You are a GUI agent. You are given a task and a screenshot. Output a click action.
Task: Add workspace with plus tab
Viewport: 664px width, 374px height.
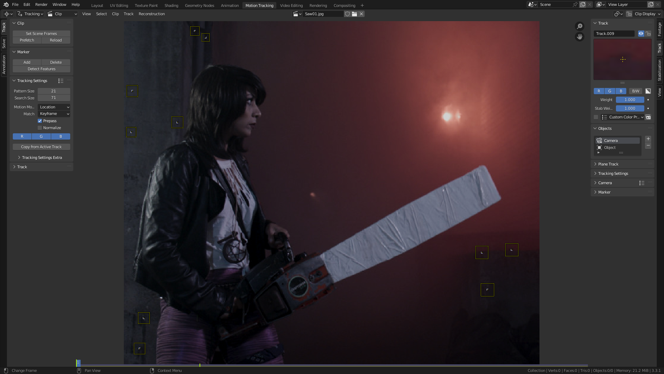click(362, 5)
